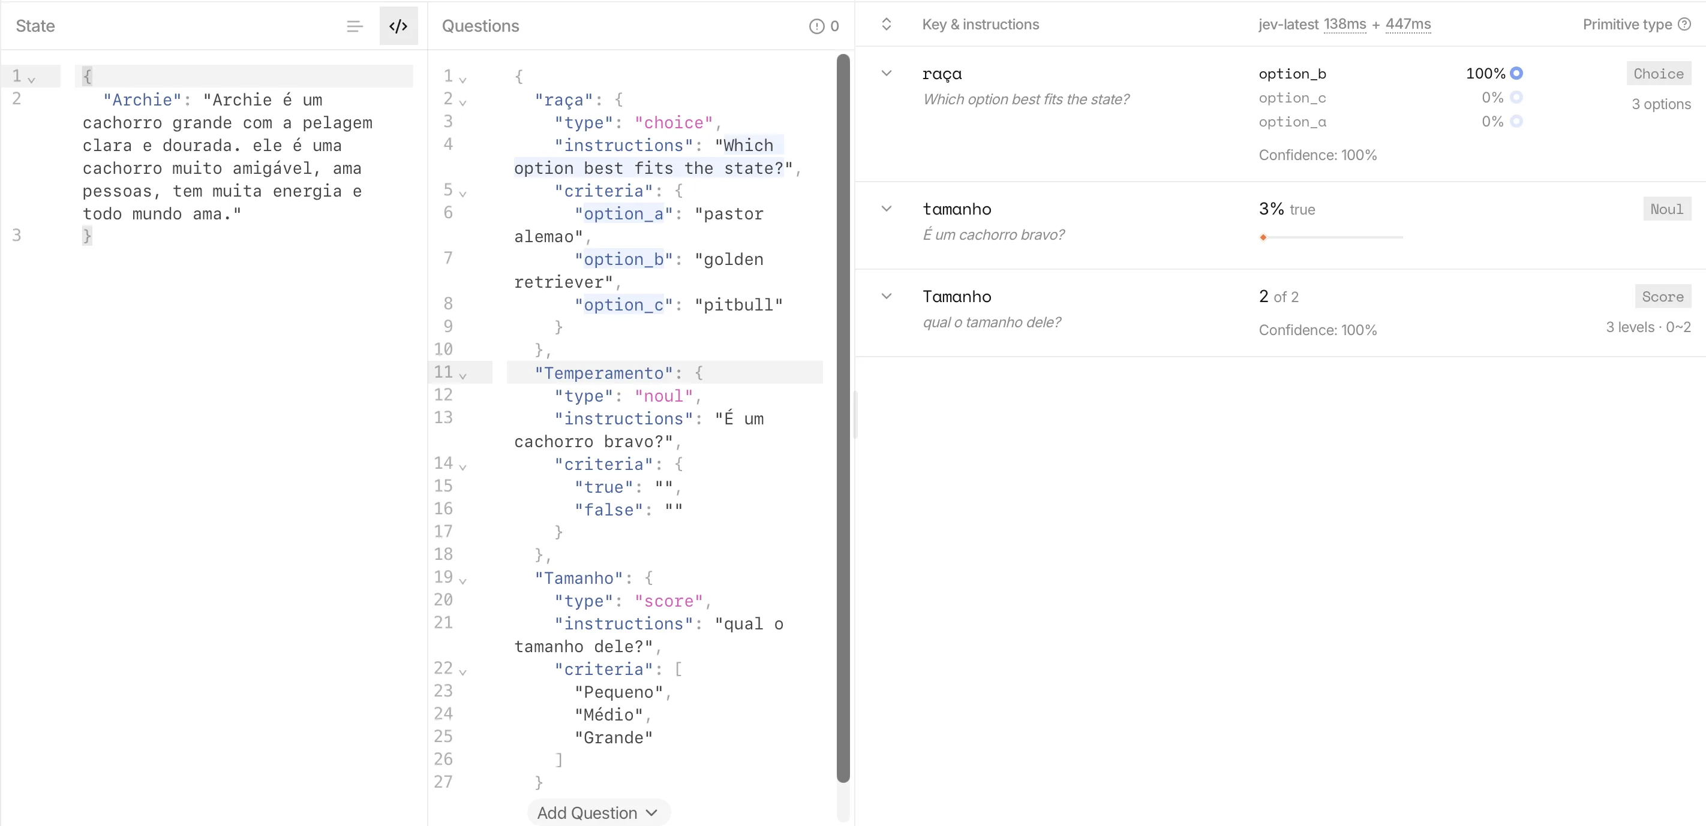Click the "Grande" criteria entry
This screenshot has height=826, width=1706.
[x=613, y=738]
